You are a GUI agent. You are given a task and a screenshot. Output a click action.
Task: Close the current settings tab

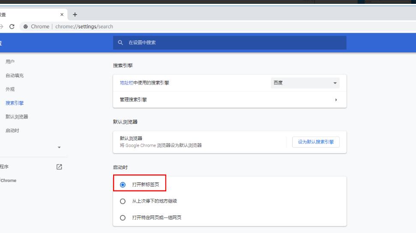tap(62, 15)
